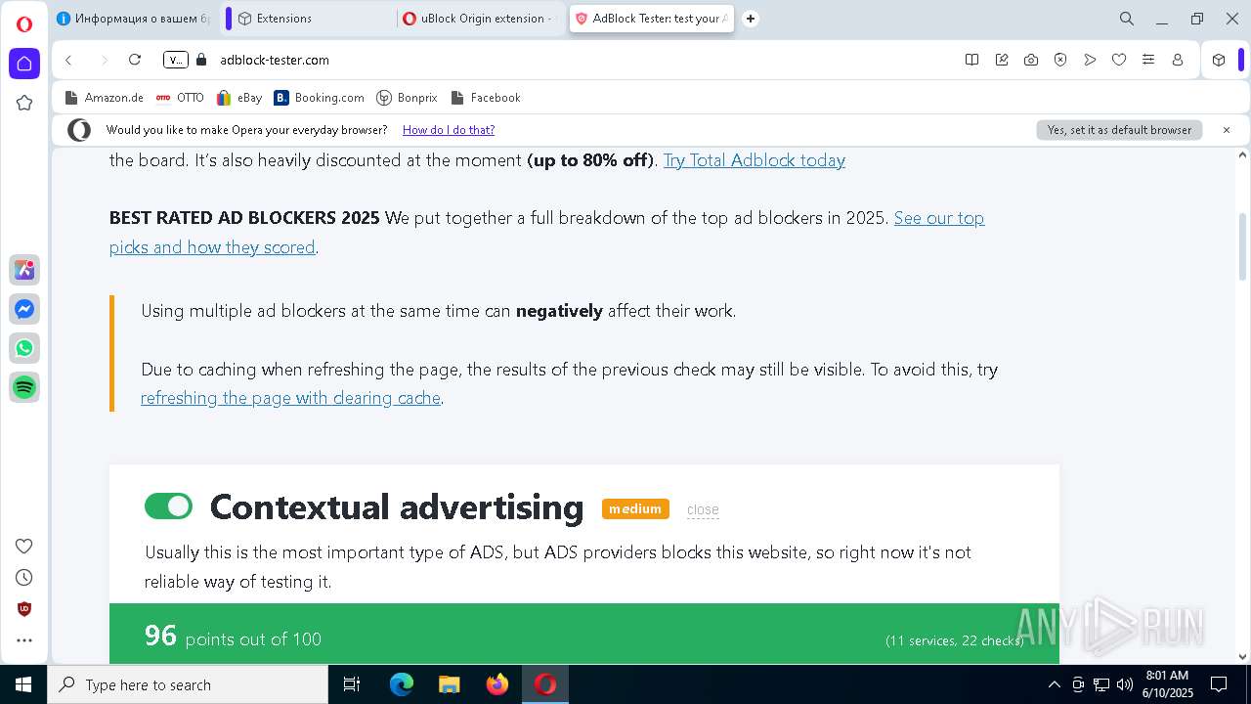Viewport: 1251px width, 704px height.
Task: Open Easy Setup sliders icon
Action: 1148,60
